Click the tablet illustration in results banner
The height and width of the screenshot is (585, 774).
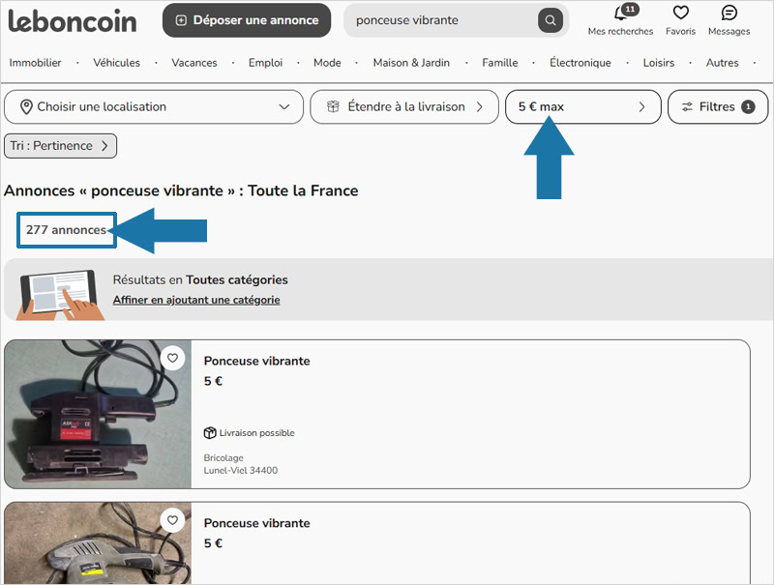tap(60, 295)
